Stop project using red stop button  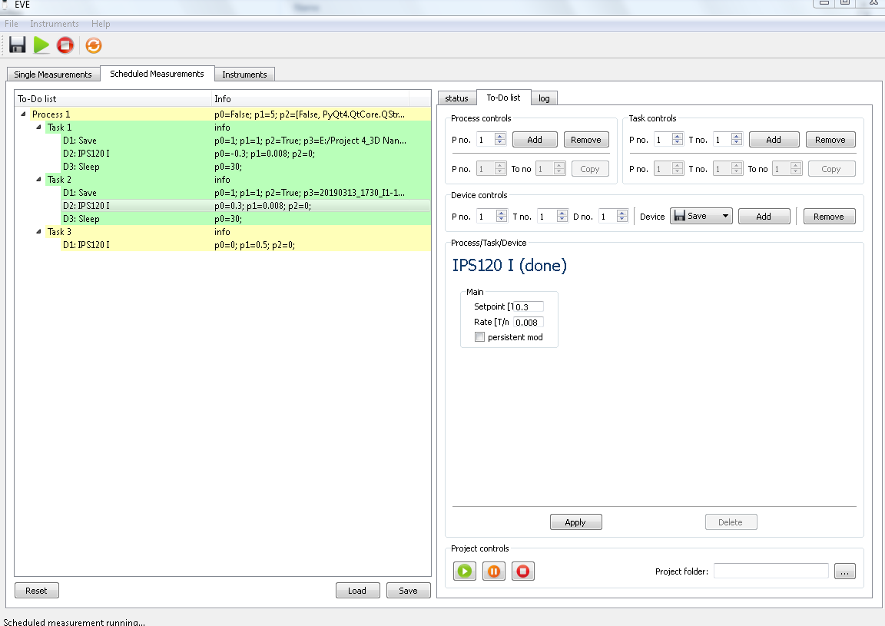coord(523,571)
